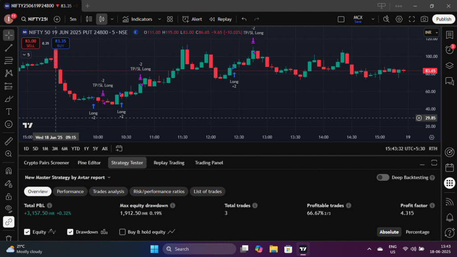457x257 pixels.
Task: Open the bar's style icon in toolbar
Action: click(89, 19)
